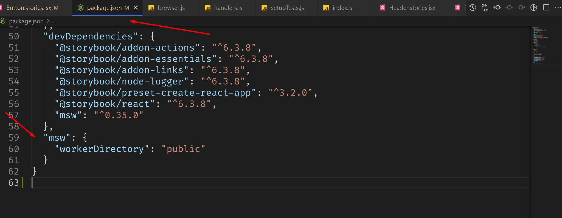The width and height of the screenshot is (562, 218).
Task: Go to the index.js tab
Action: [x=342, y=8]
